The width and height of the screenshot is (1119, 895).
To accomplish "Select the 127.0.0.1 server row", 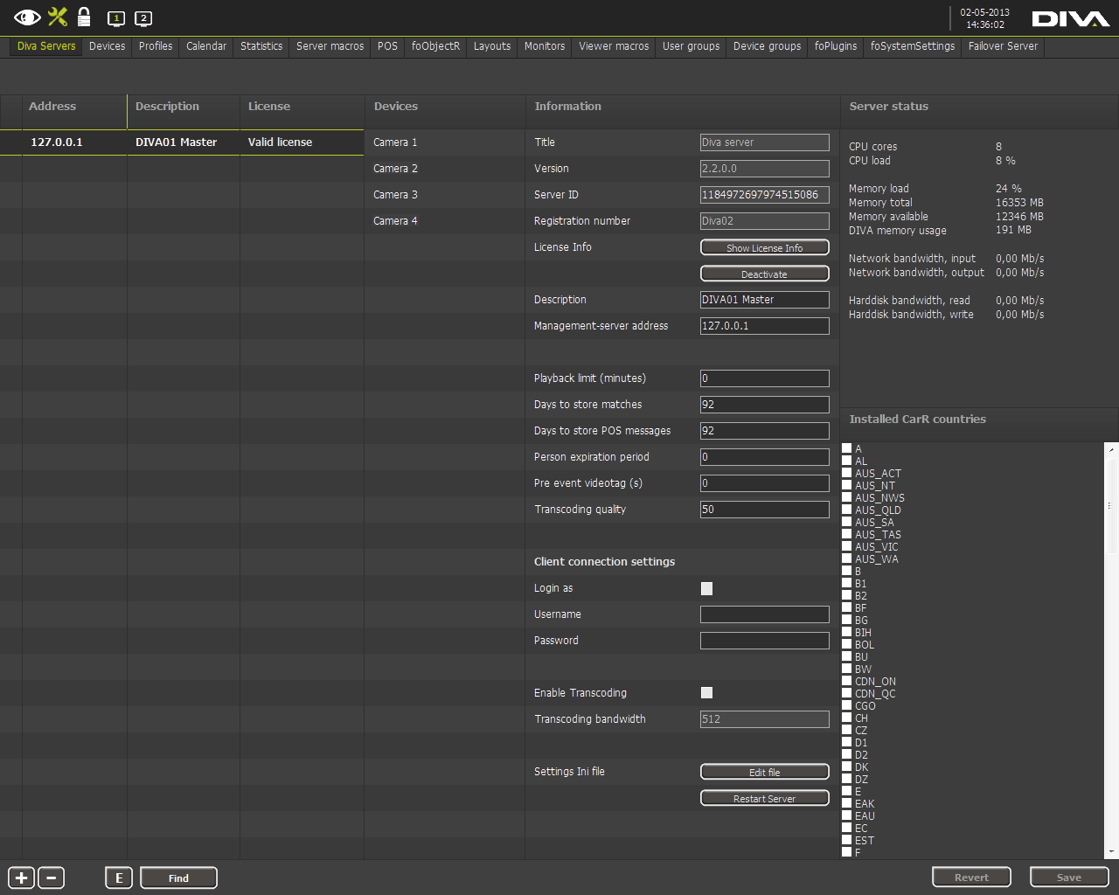I will [182, 142].
